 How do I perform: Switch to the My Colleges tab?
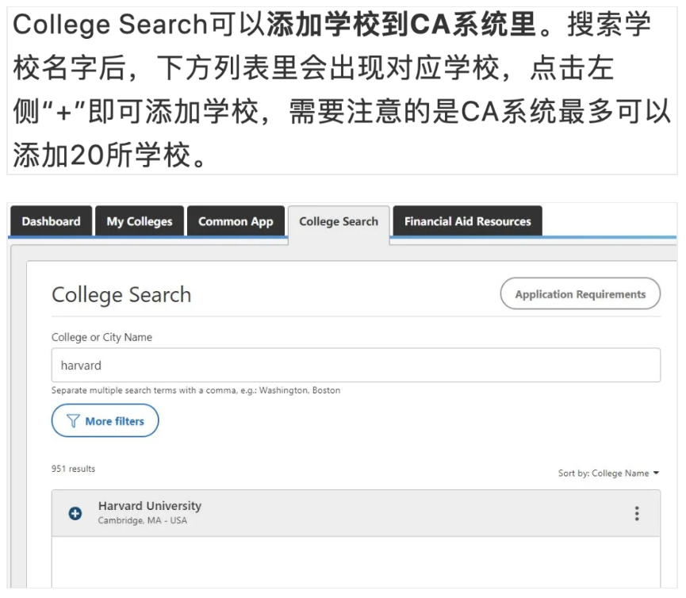click(140, 221)
